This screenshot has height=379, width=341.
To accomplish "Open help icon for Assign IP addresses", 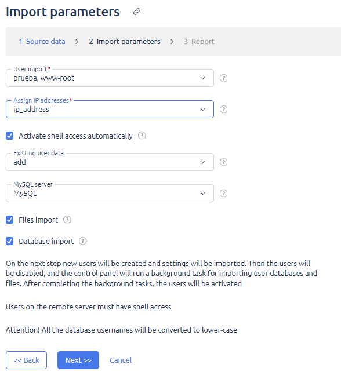I will [x=223, y=110].
